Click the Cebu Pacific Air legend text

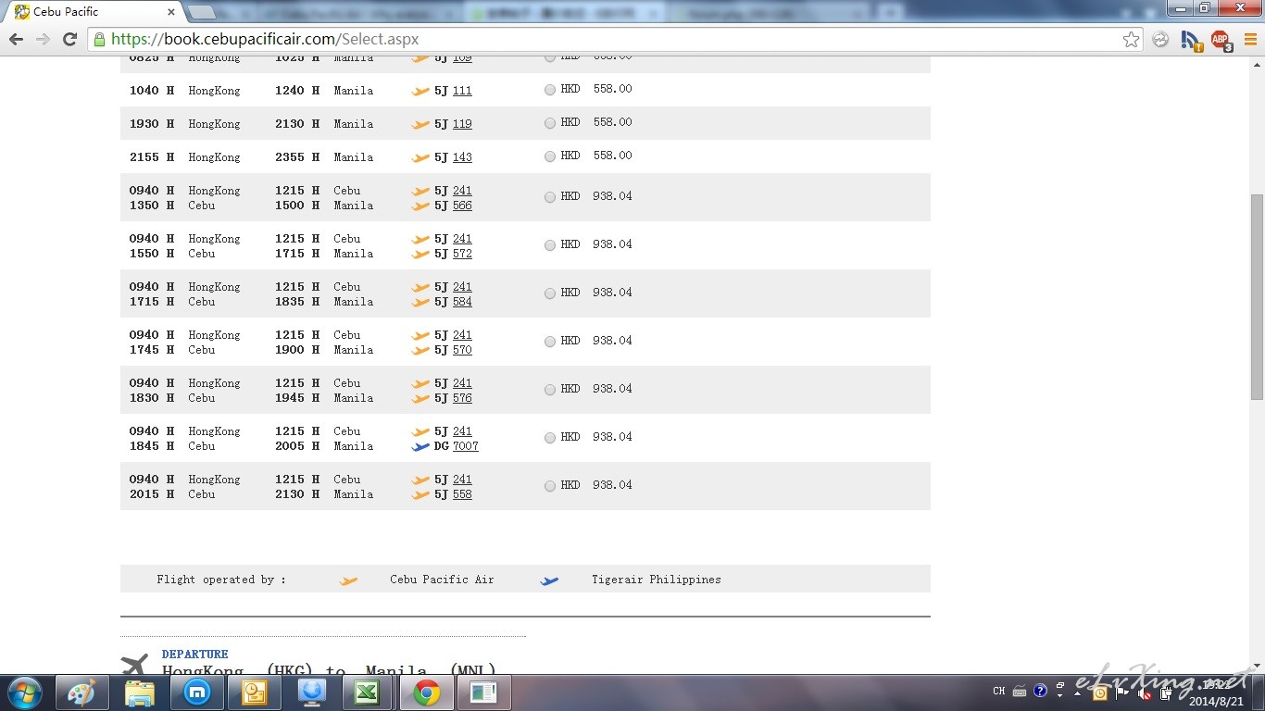click(x=442, y=580)
